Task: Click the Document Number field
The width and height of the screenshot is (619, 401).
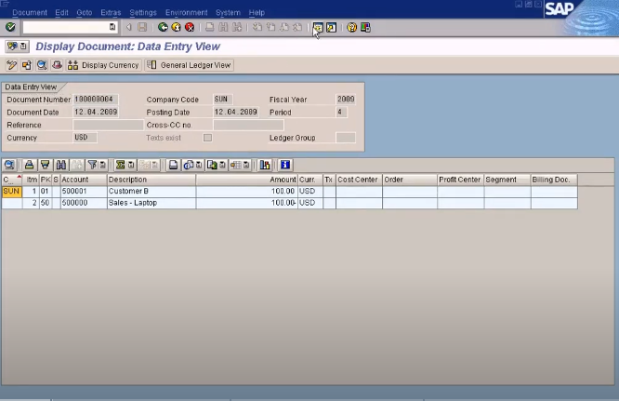Action: (96, 100)
